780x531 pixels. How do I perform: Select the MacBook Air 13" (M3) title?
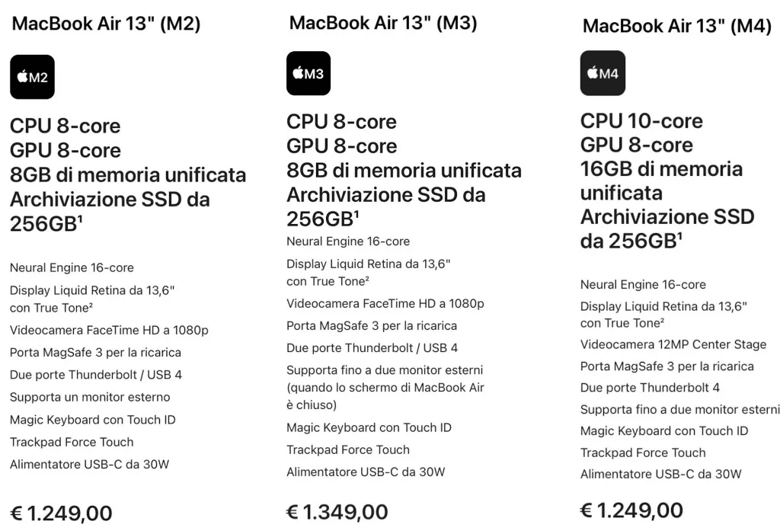click(x=383, y=22)
